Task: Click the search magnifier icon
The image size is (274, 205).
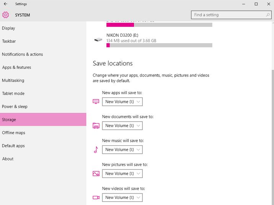Action: click(268, 15)
